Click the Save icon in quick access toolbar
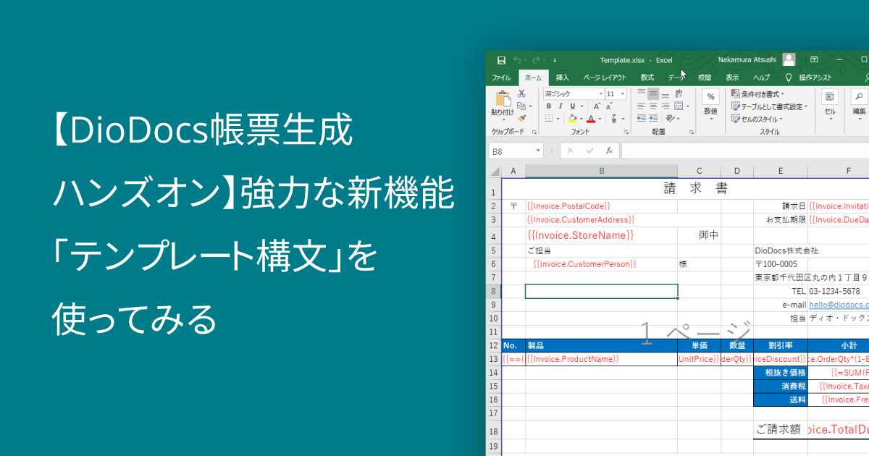The image size is (869, 456). [x=501, y=60]
